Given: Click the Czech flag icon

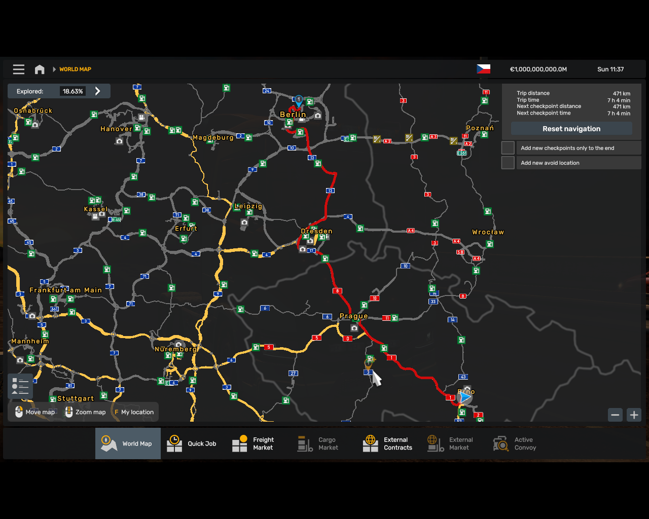Looking at the screenshot, I should pos(483,69).
